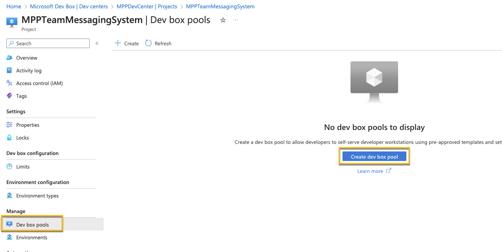The image size is (502, 252).
Task: Click the page title MPPTeamMessagingSystem | Dev box pools
Action: click(116, 20)
